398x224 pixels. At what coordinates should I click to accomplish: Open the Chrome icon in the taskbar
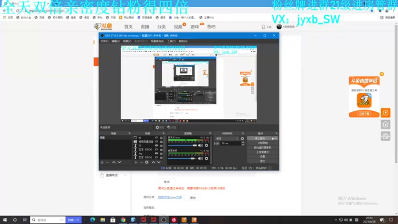[x=123, y=220]
